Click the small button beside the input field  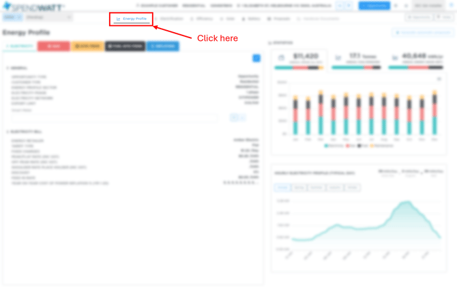click(x=236, y=117)
